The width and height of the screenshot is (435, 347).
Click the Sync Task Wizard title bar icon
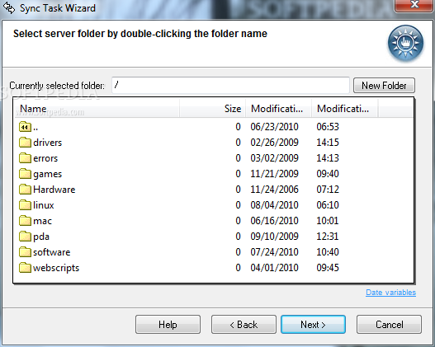(9, 7)
